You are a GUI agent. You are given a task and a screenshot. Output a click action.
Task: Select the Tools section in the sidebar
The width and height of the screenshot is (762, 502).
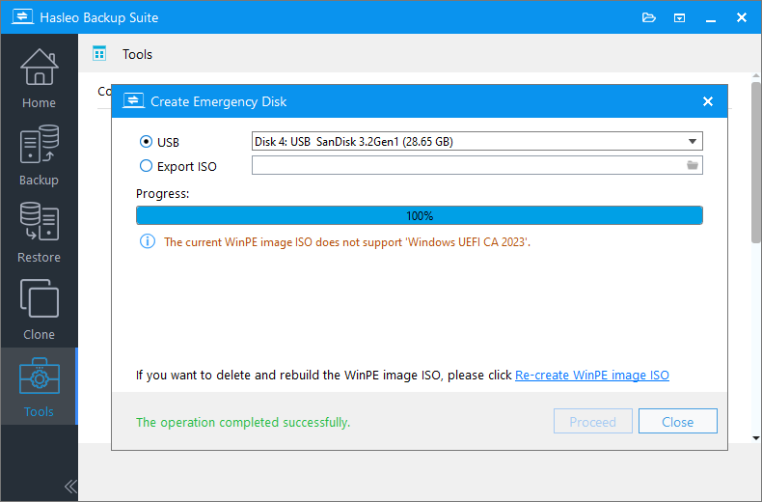tap(39, 386)
